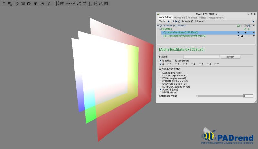Select the path waypoint zigzag tool icon

pyautogui.click(x=101, y=4)
